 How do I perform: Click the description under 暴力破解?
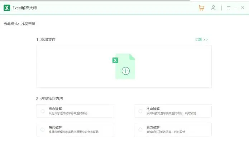tap(166, 132)
